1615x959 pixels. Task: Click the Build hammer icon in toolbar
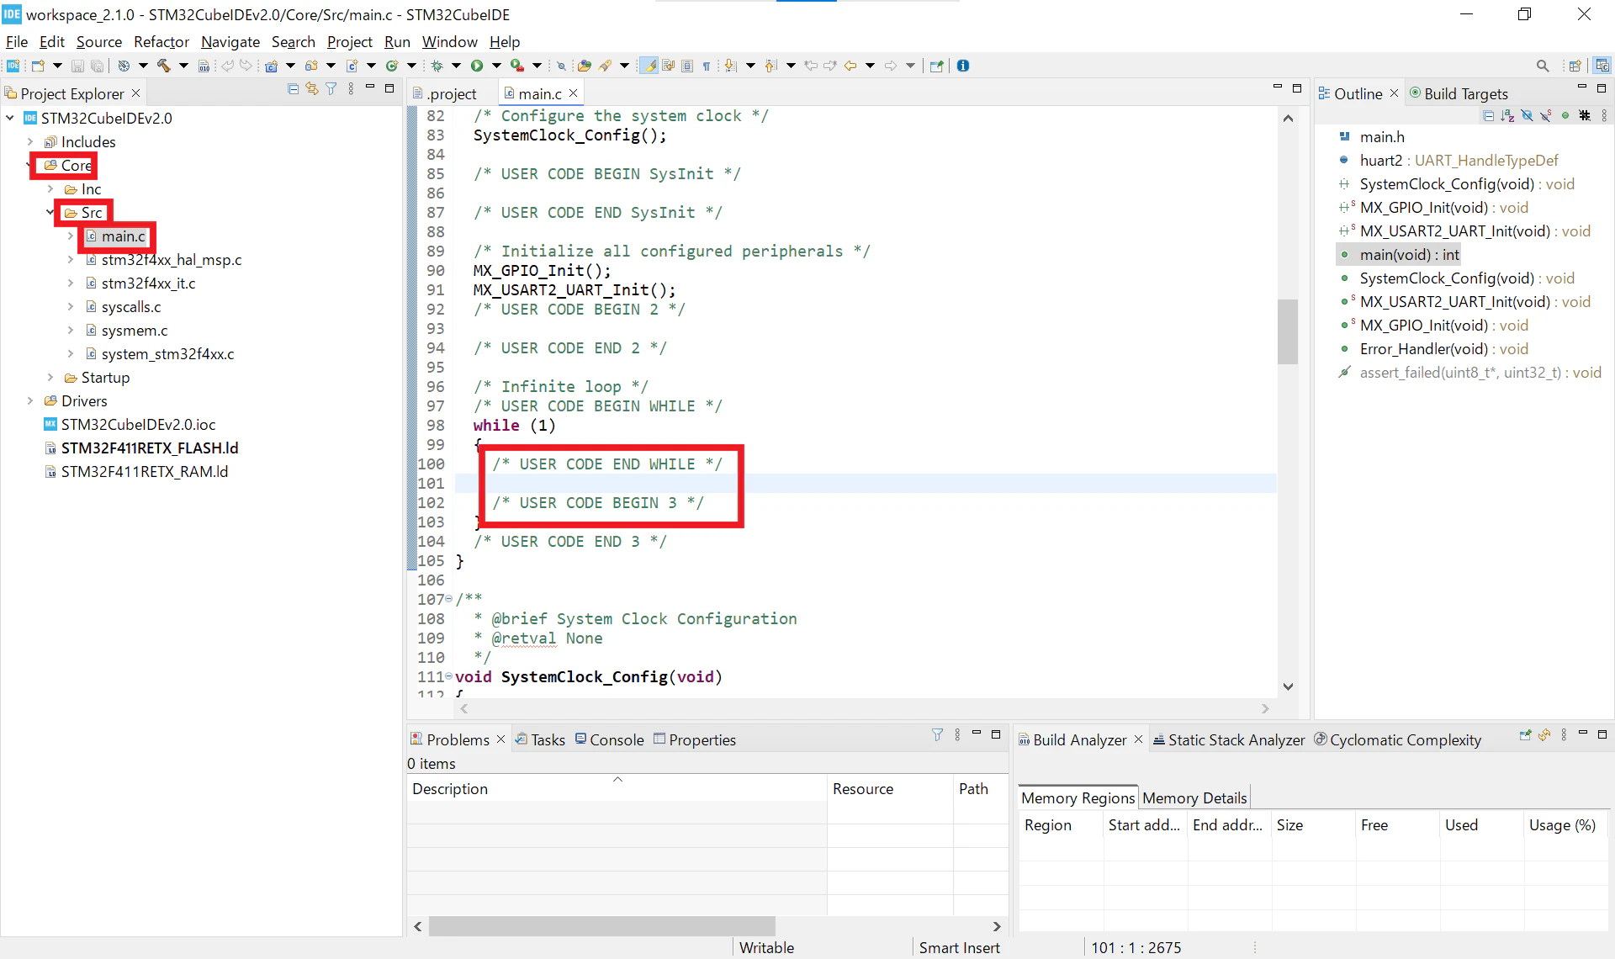pos(163,66)
